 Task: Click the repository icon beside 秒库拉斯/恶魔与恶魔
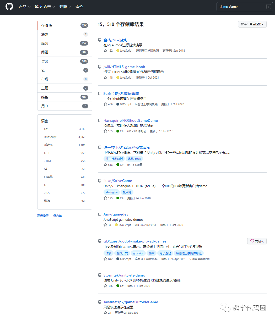pos(100,93)
